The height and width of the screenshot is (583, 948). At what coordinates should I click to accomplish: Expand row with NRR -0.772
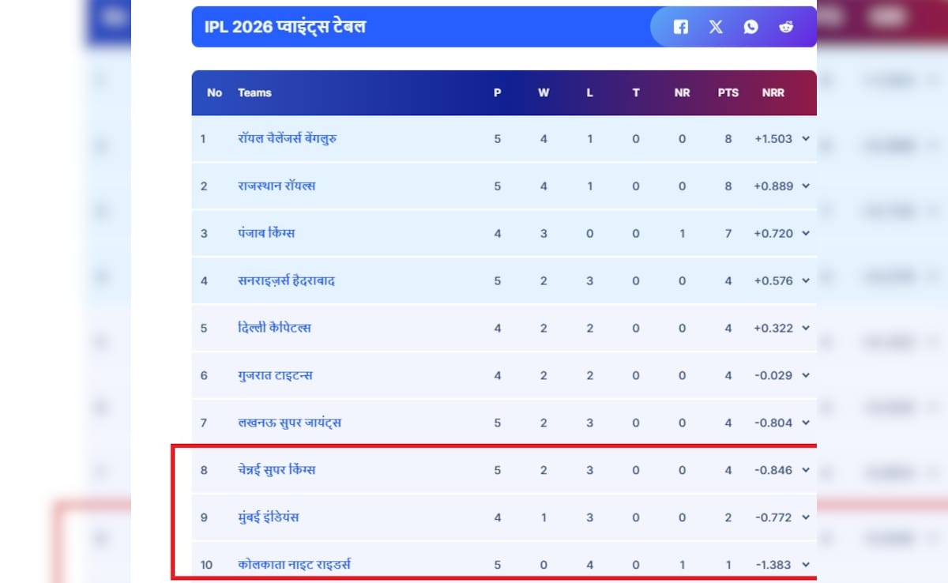point(806,517)
